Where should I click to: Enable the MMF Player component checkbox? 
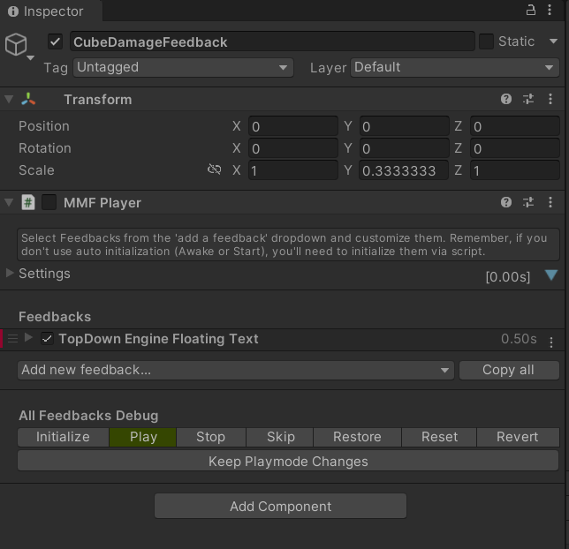click(49, 202)
